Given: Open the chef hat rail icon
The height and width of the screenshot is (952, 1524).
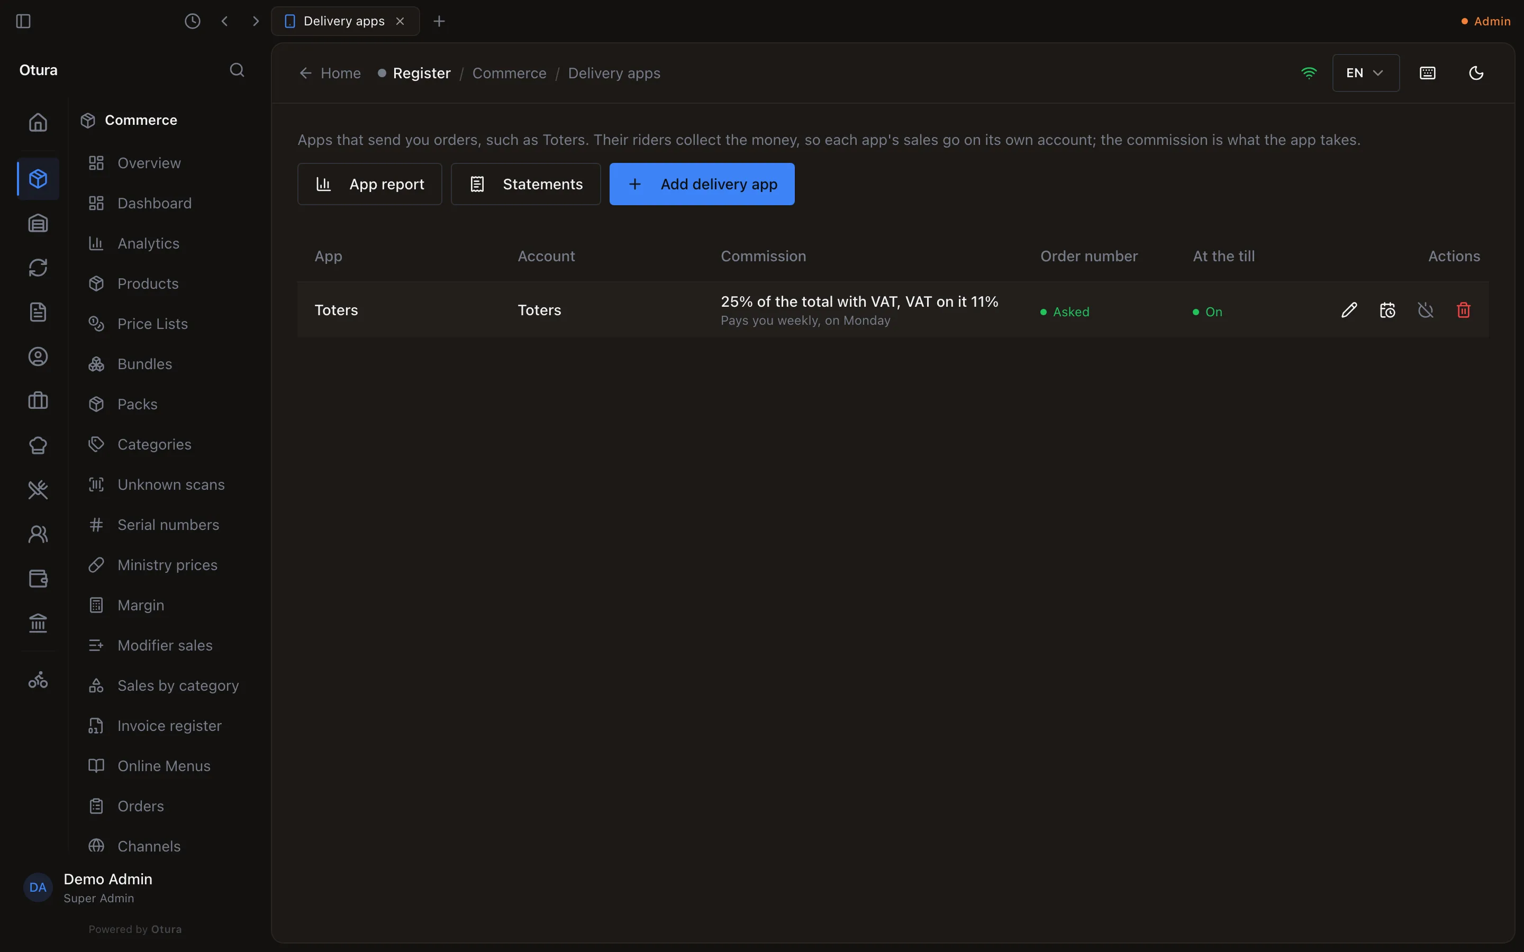Looking at the screenshot, I should 39,446.
